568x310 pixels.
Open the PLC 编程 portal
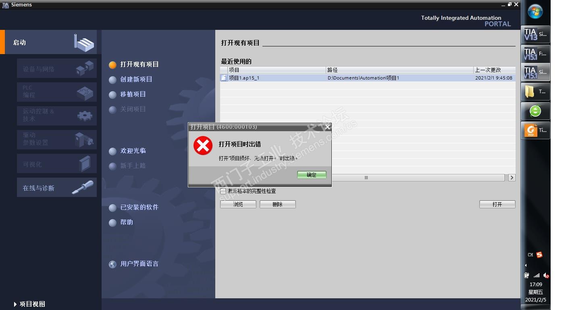click(57, 92)
